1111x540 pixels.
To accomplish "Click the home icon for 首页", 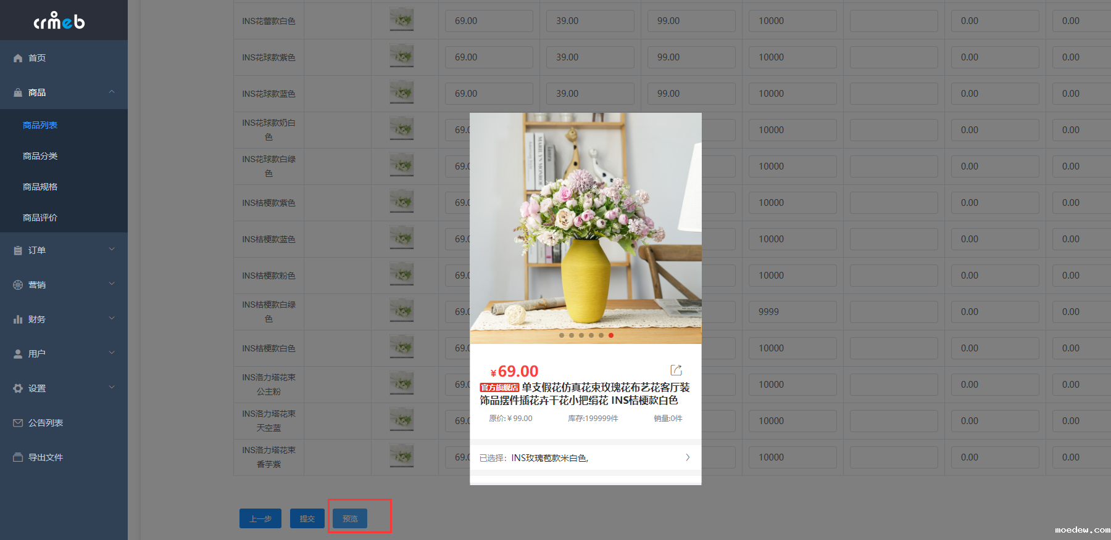I will [18, 58].
